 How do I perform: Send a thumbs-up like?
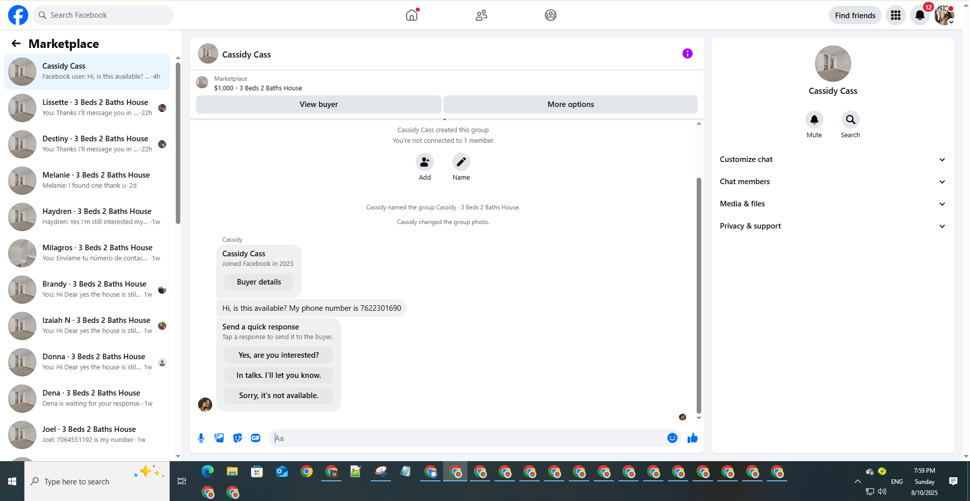pyautogui.click(x=693, y=438)
